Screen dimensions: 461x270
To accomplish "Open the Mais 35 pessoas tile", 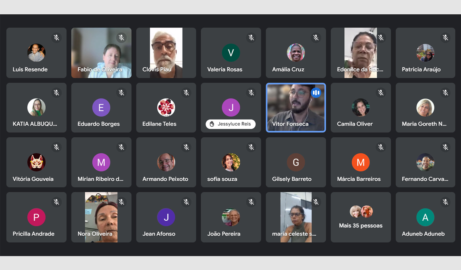I will (x=361, y=217).
